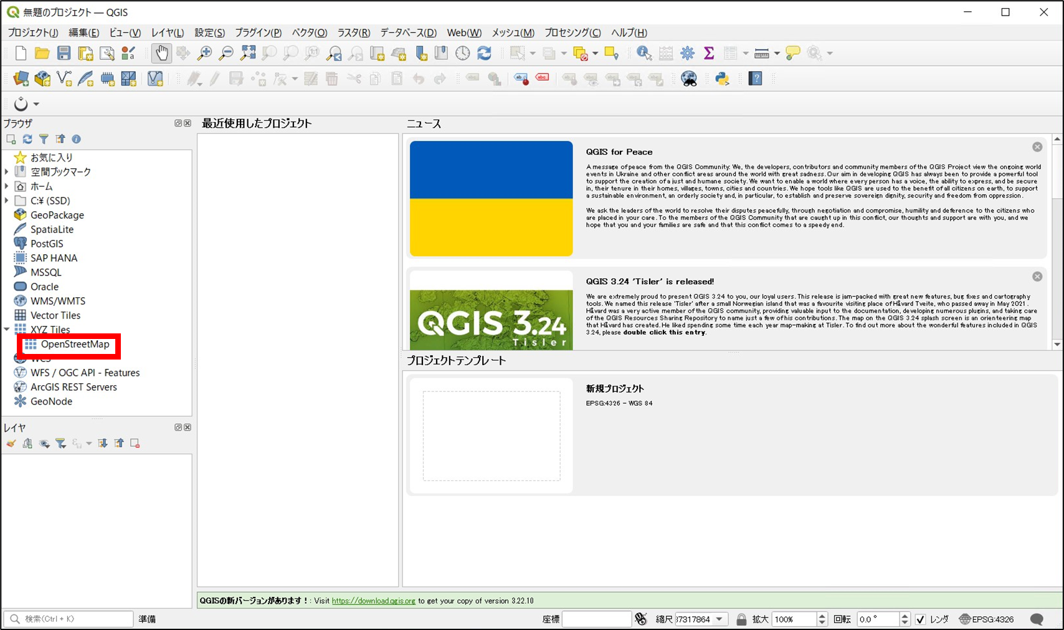1064x630 pixels.
Task: Click EPSG:4326 CRS button in the status bar
Action: click(x=987, y=619)
